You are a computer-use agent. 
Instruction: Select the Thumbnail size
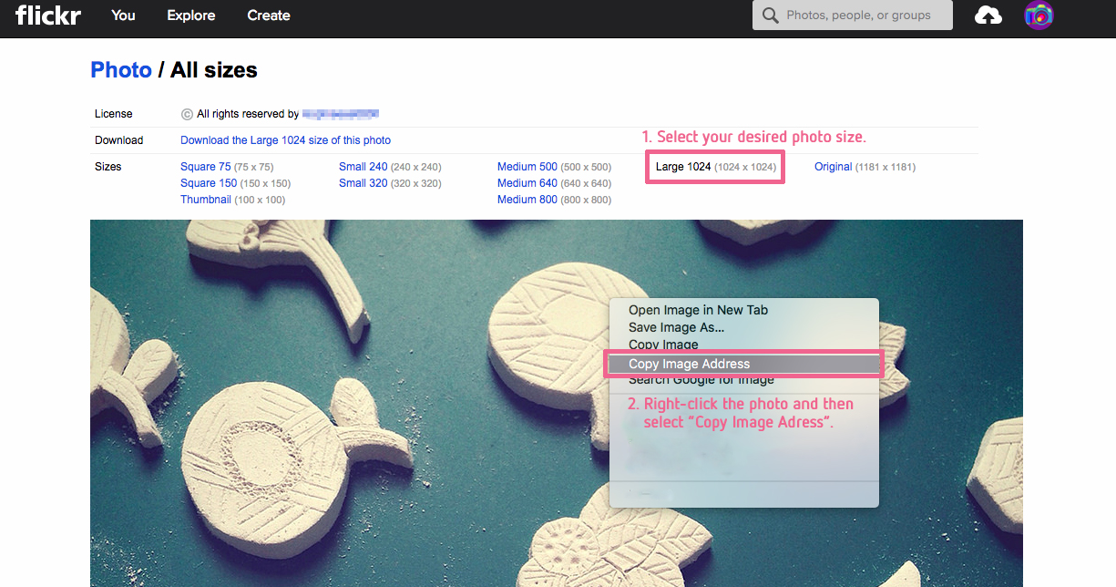click(x=206, y=200)
